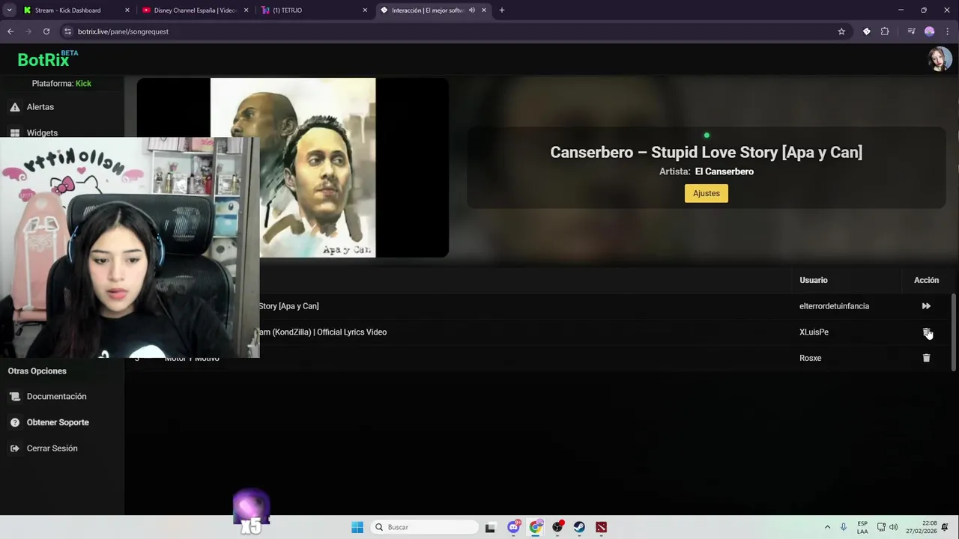Screen dimensions: 959x539
Task: Close the TETR.IO tab
Action: (x=365, y=10)
